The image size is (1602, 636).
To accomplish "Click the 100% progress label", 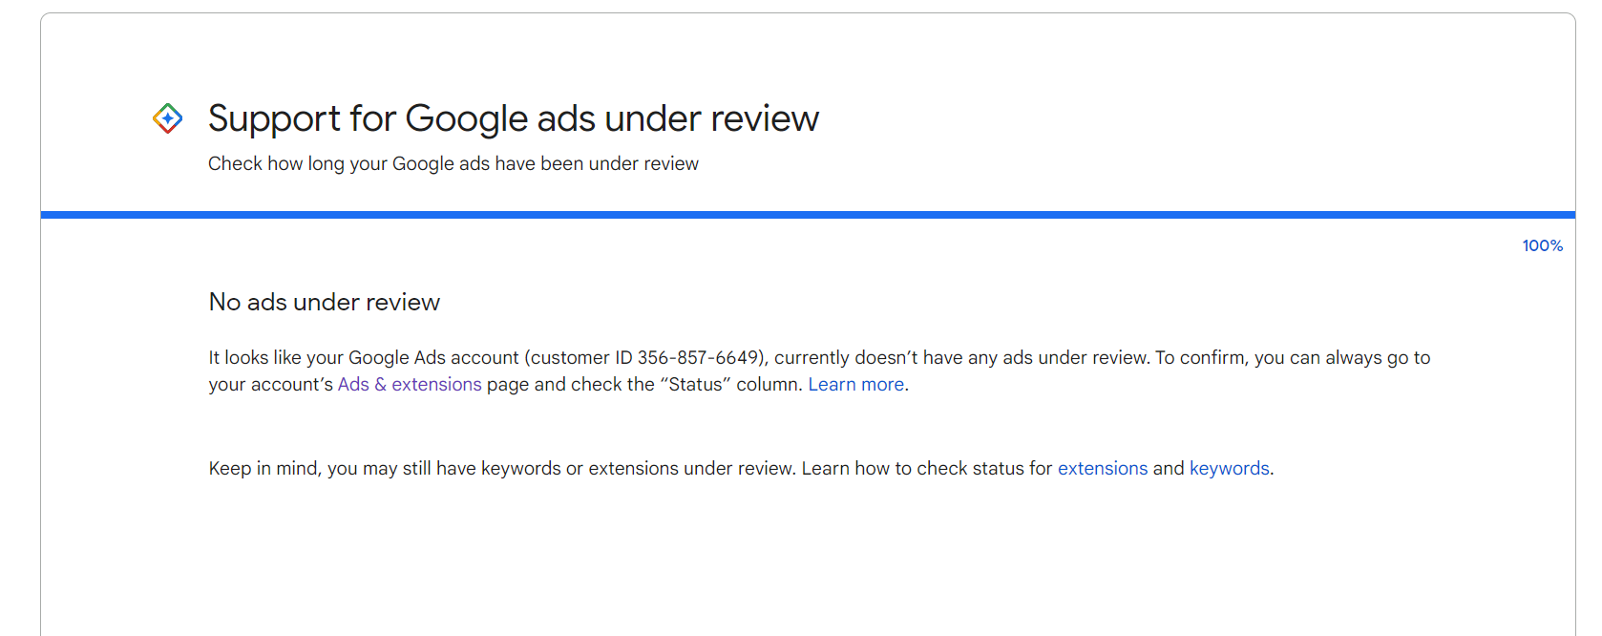I will 1542,245.
